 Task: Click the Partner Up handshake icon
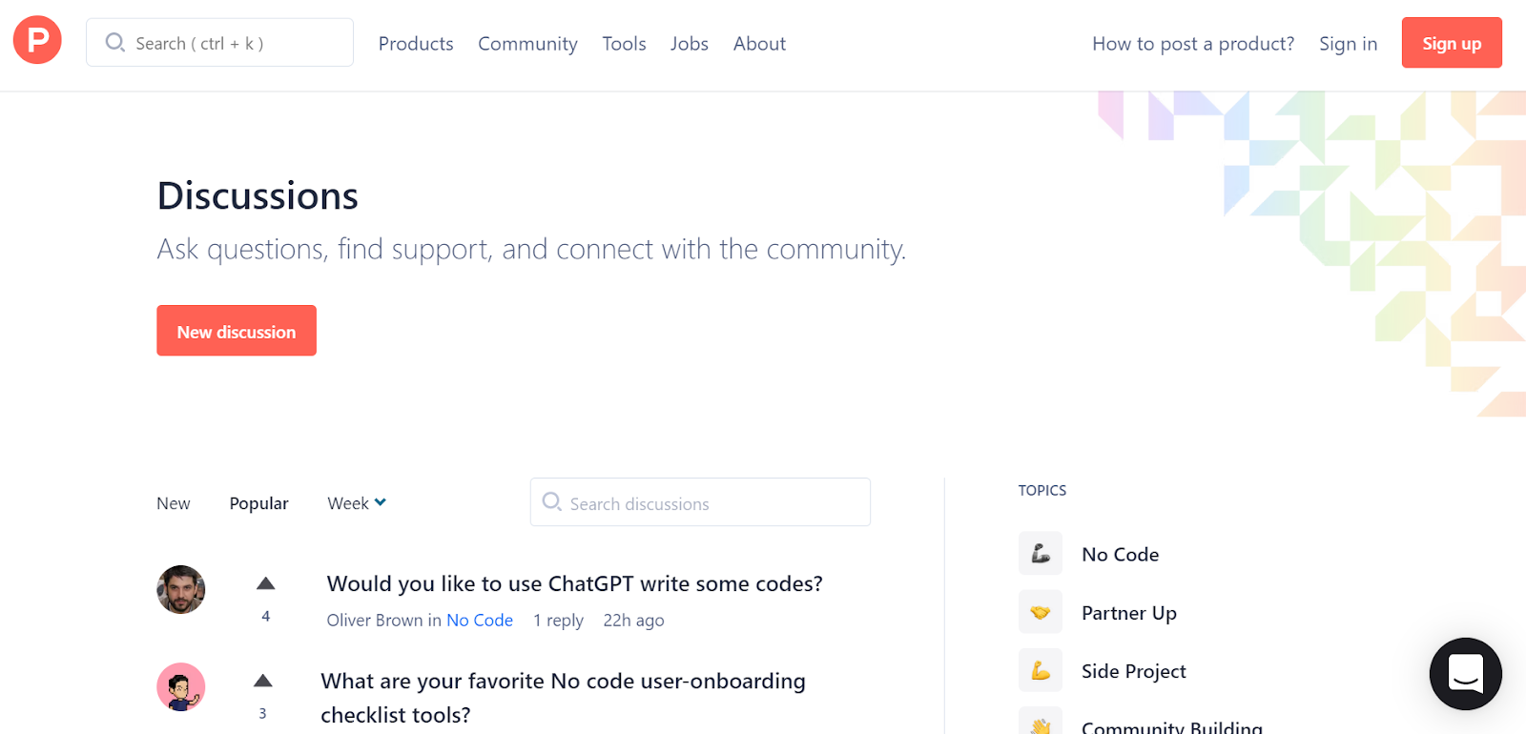coord(1040,612)
